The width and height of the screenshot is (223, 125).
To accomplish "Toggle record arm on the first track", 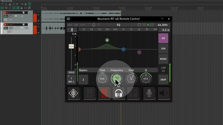I will pos(5,12).
